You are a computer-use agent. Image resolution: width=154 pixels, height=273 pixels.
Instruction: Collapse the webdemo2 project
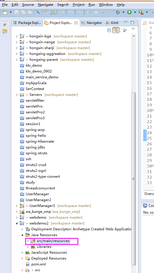point(17,223)
